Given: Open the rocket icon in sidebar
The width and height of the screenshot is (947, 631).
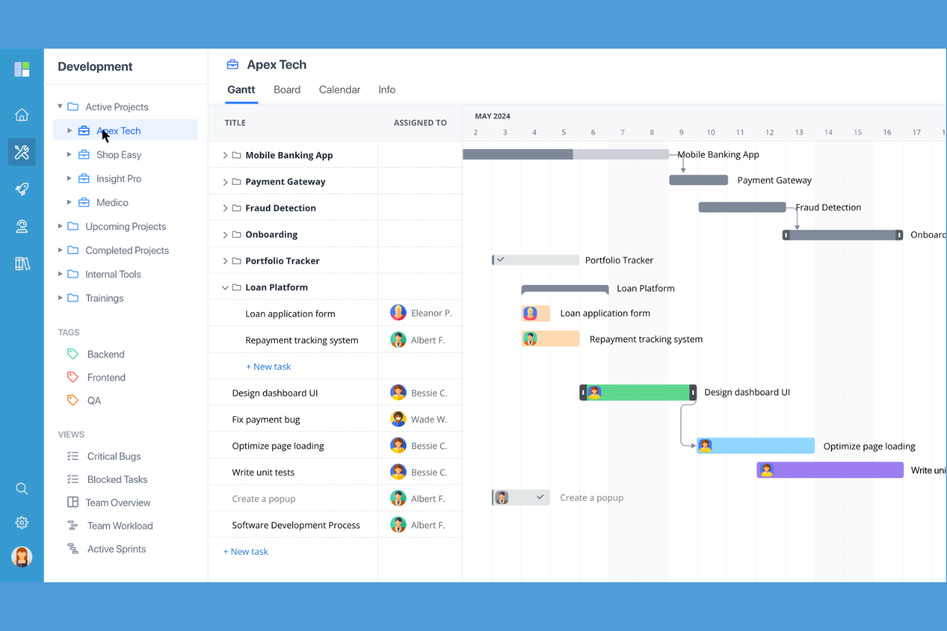Looking at the screenshot, I should (22, 189).
